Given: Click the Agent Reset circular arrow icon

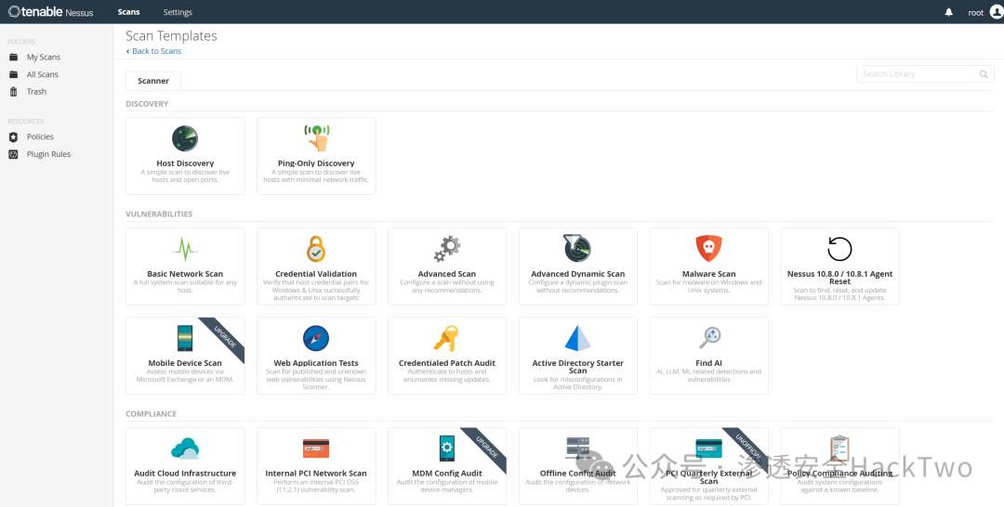Looking at the screenshot, I should (839, 249).
